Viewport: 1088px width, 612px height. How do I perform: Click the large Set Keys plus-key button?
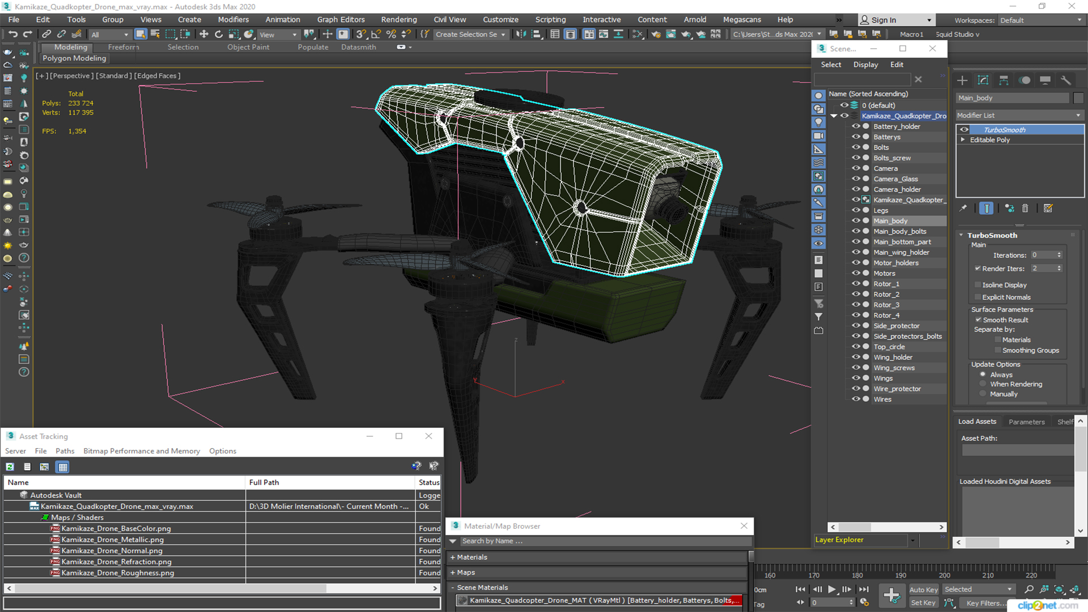click(x=891, y=596)
